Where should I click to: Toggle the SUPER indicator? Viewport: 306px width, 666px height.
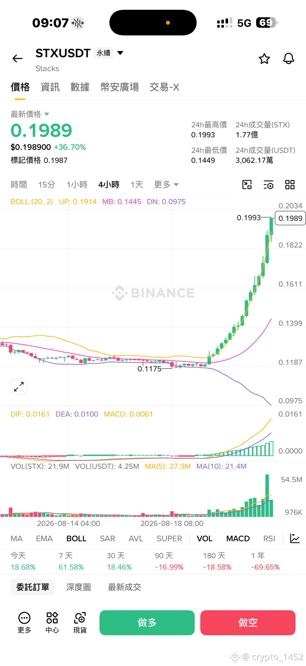(169, 538)
